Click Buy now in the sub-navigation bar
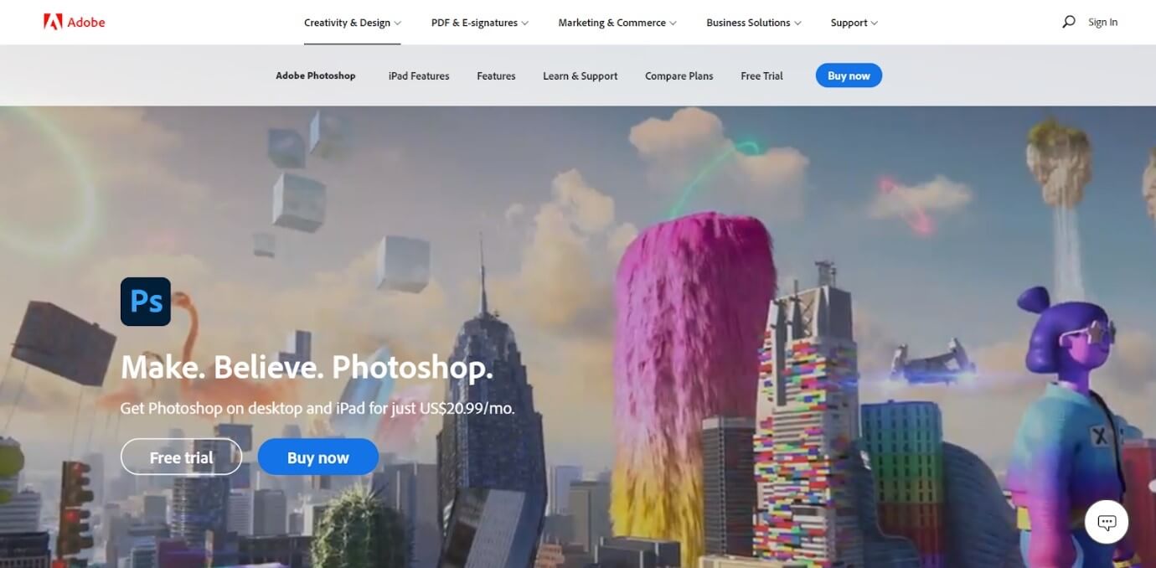 click(849, 75)
